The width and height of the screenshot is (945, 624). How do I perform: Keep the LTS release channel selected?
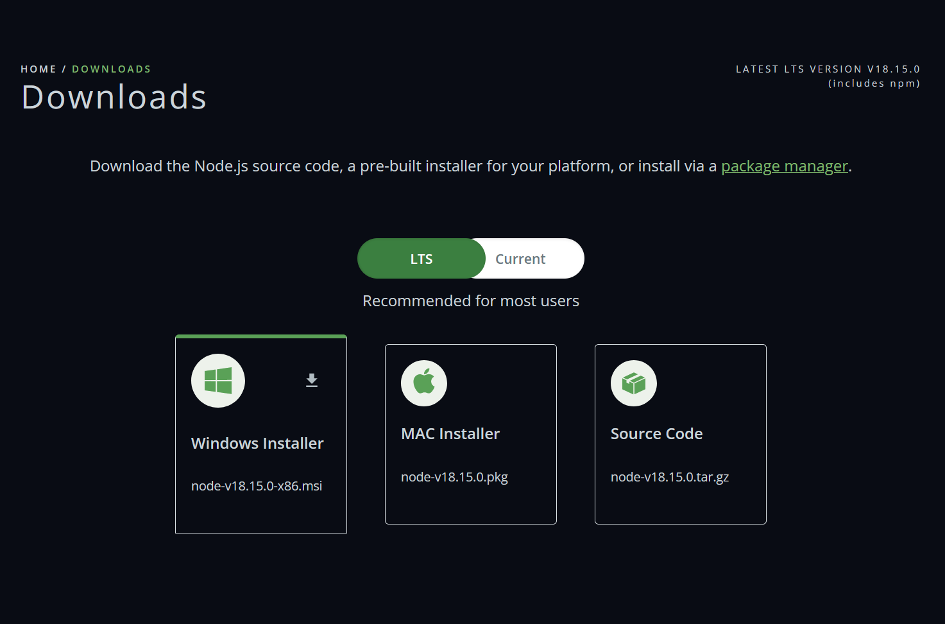coord(421,258)
